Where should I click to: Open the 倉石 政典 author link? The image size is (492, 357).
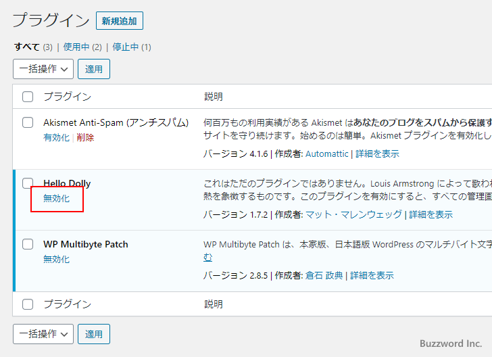(324, 275)
